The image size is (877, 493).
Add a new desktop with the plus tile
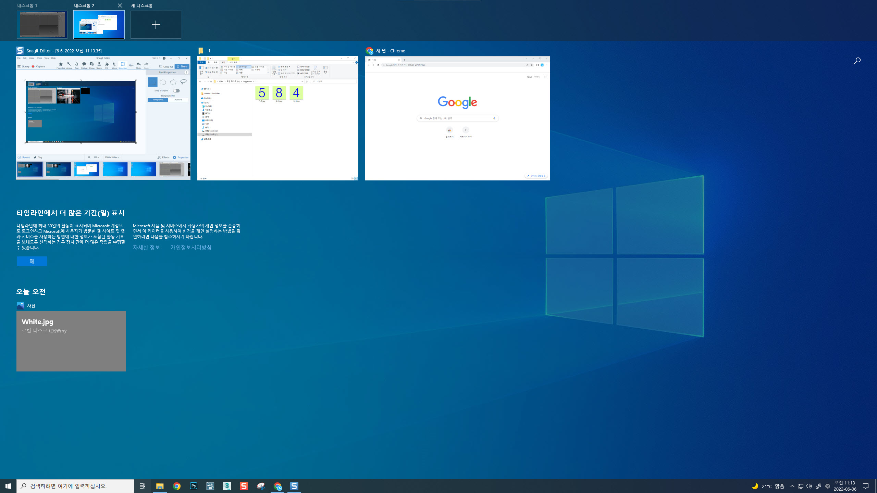[x=156, y=24]
